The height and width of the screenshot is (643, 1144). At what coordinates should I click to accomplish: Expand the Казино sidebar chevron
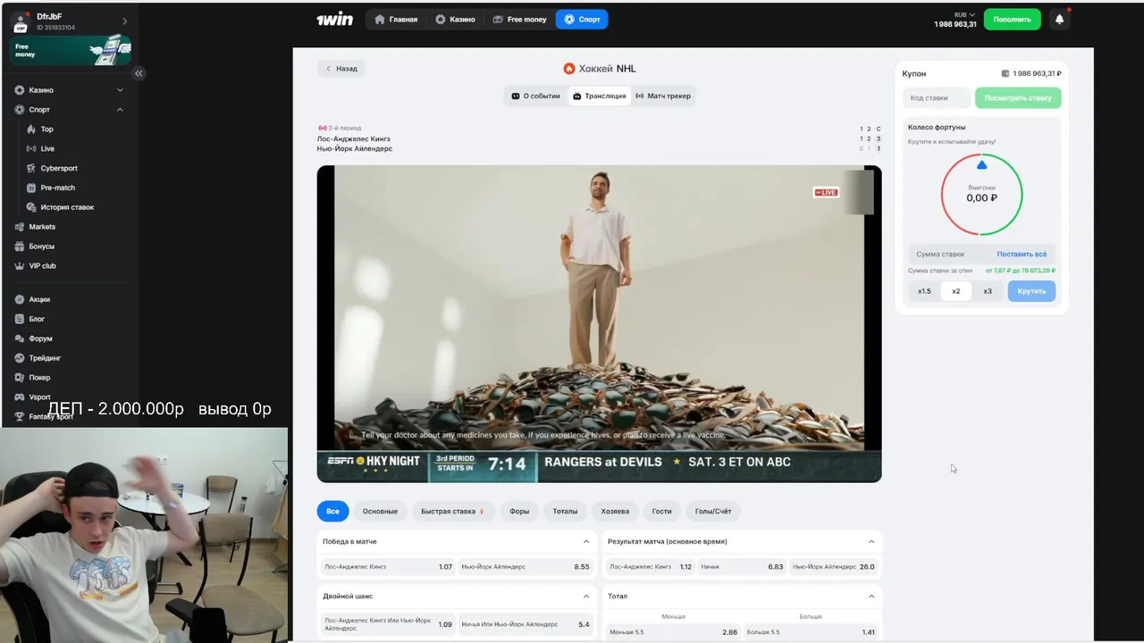click(120, 90)
